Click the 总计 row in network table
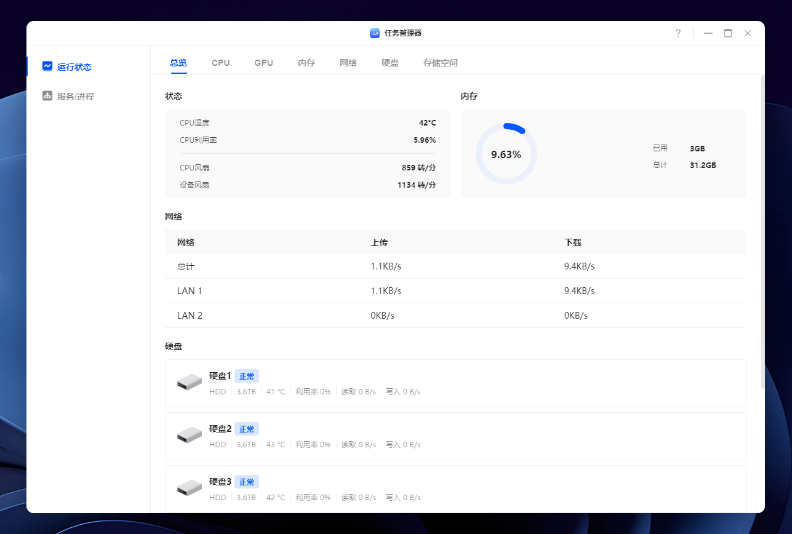This screenshot has height=534, width=792. click(455, 266)
